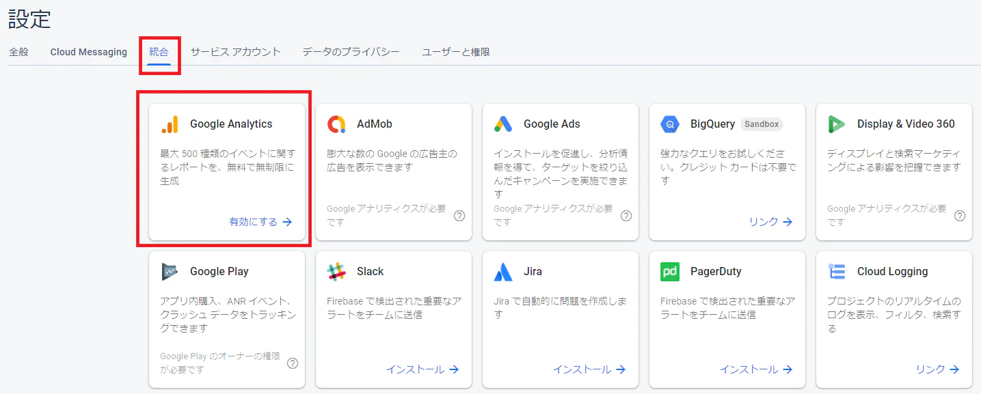This screenshot has height=394, width=981.
Task: Click the Google Ads card title
Action: pos(552,124)
